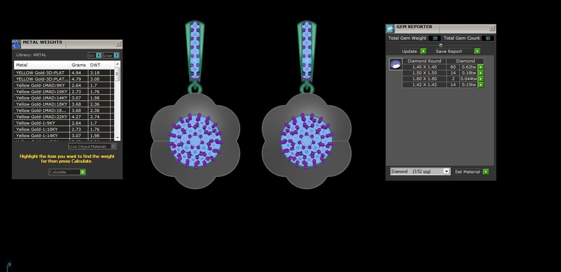The image size is (561, 272).
Task: Toggle the User library switch
Action: [x=116, y=55]
